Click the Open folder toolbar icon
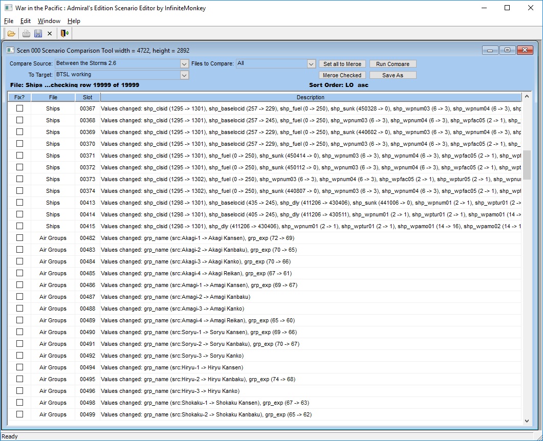The height and width of the screenshot is (441, 543). (x=11, y=34)
